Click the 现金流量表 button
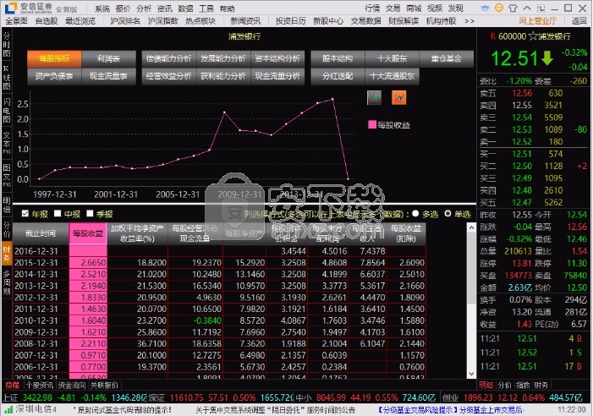Viewport: 593px width, 416px height. [108, 76]
